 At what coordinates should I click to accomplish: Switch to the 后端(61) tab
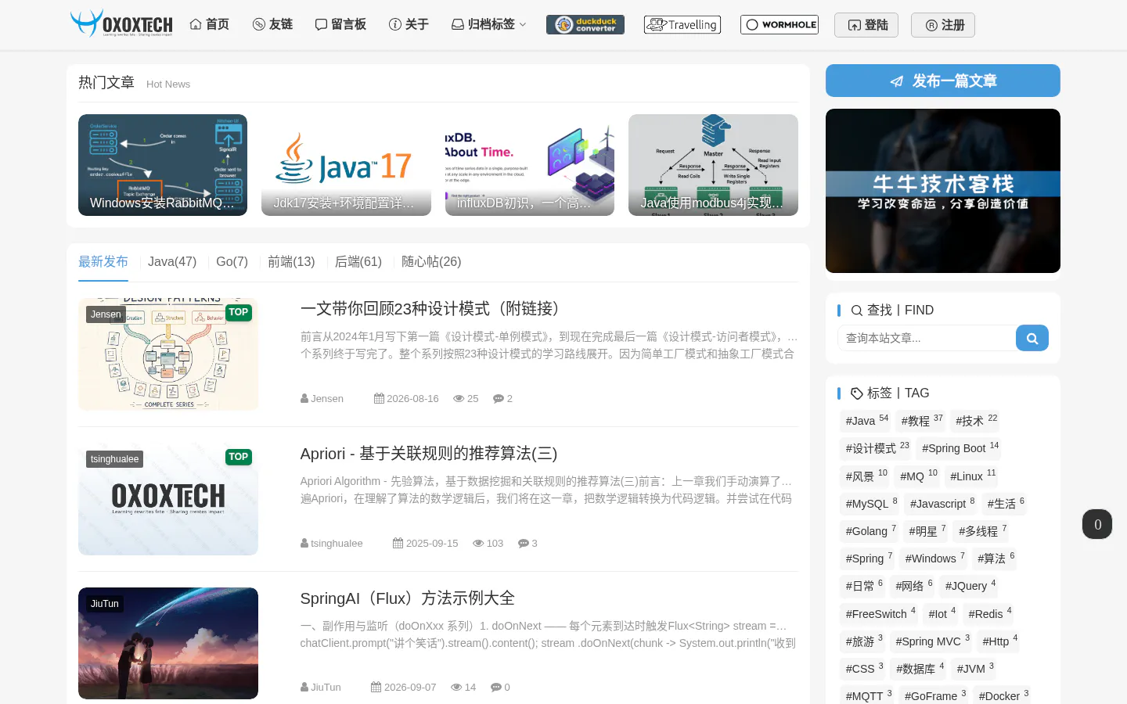pos(358,261)
